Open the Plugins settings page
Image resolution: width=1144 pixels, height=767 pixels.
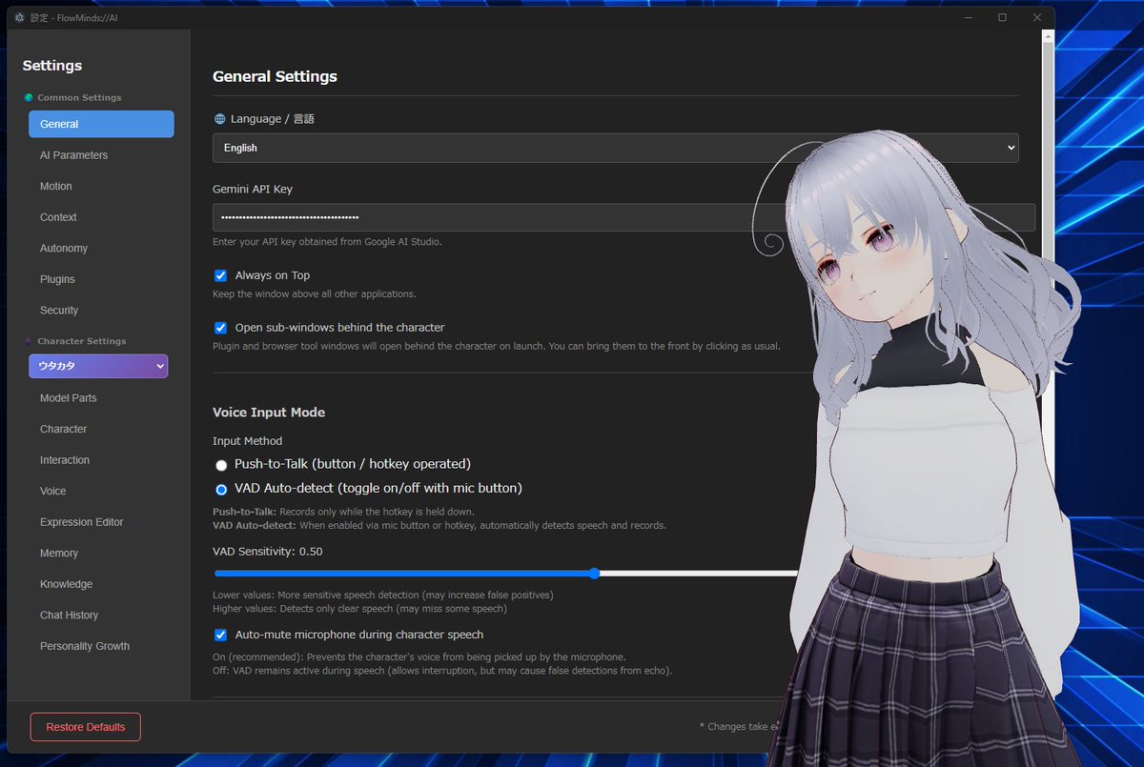(x=57, y=278)
